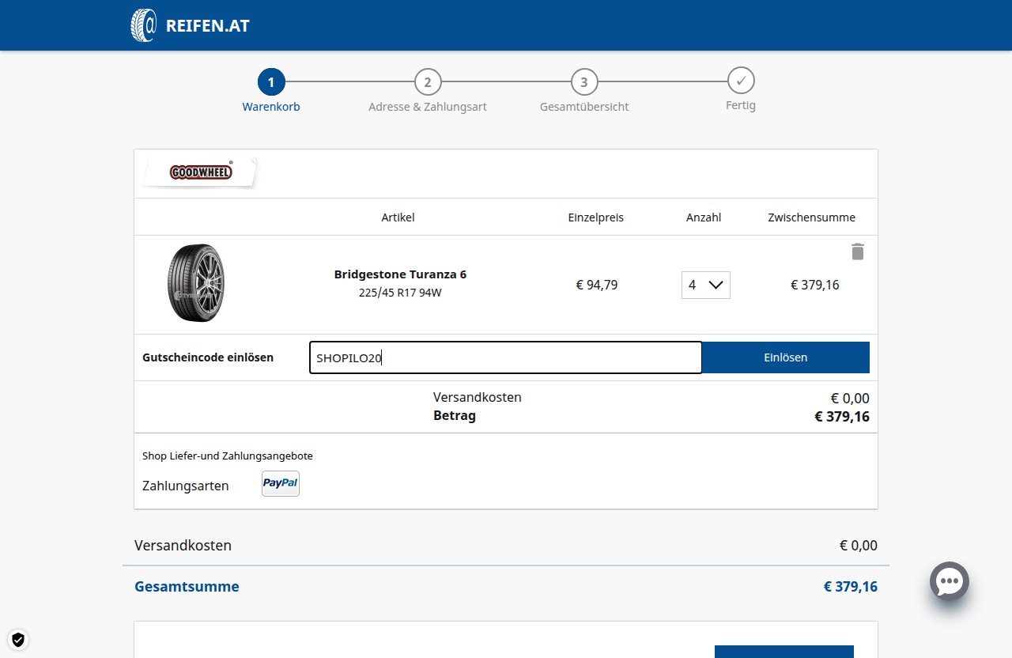1012x658 pixels.
Task: Click the Zwischensumme column header
Action: (811, 217)
